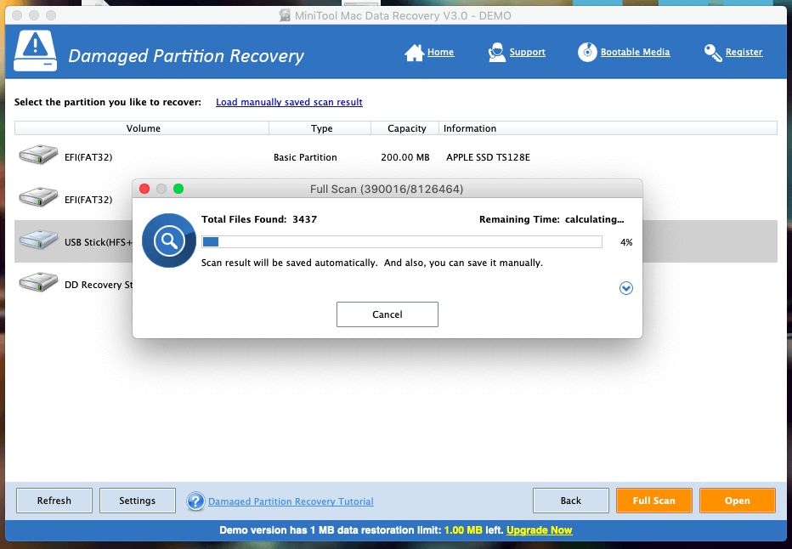
Task: Click the Volume column header
Action: pos(142,128)
